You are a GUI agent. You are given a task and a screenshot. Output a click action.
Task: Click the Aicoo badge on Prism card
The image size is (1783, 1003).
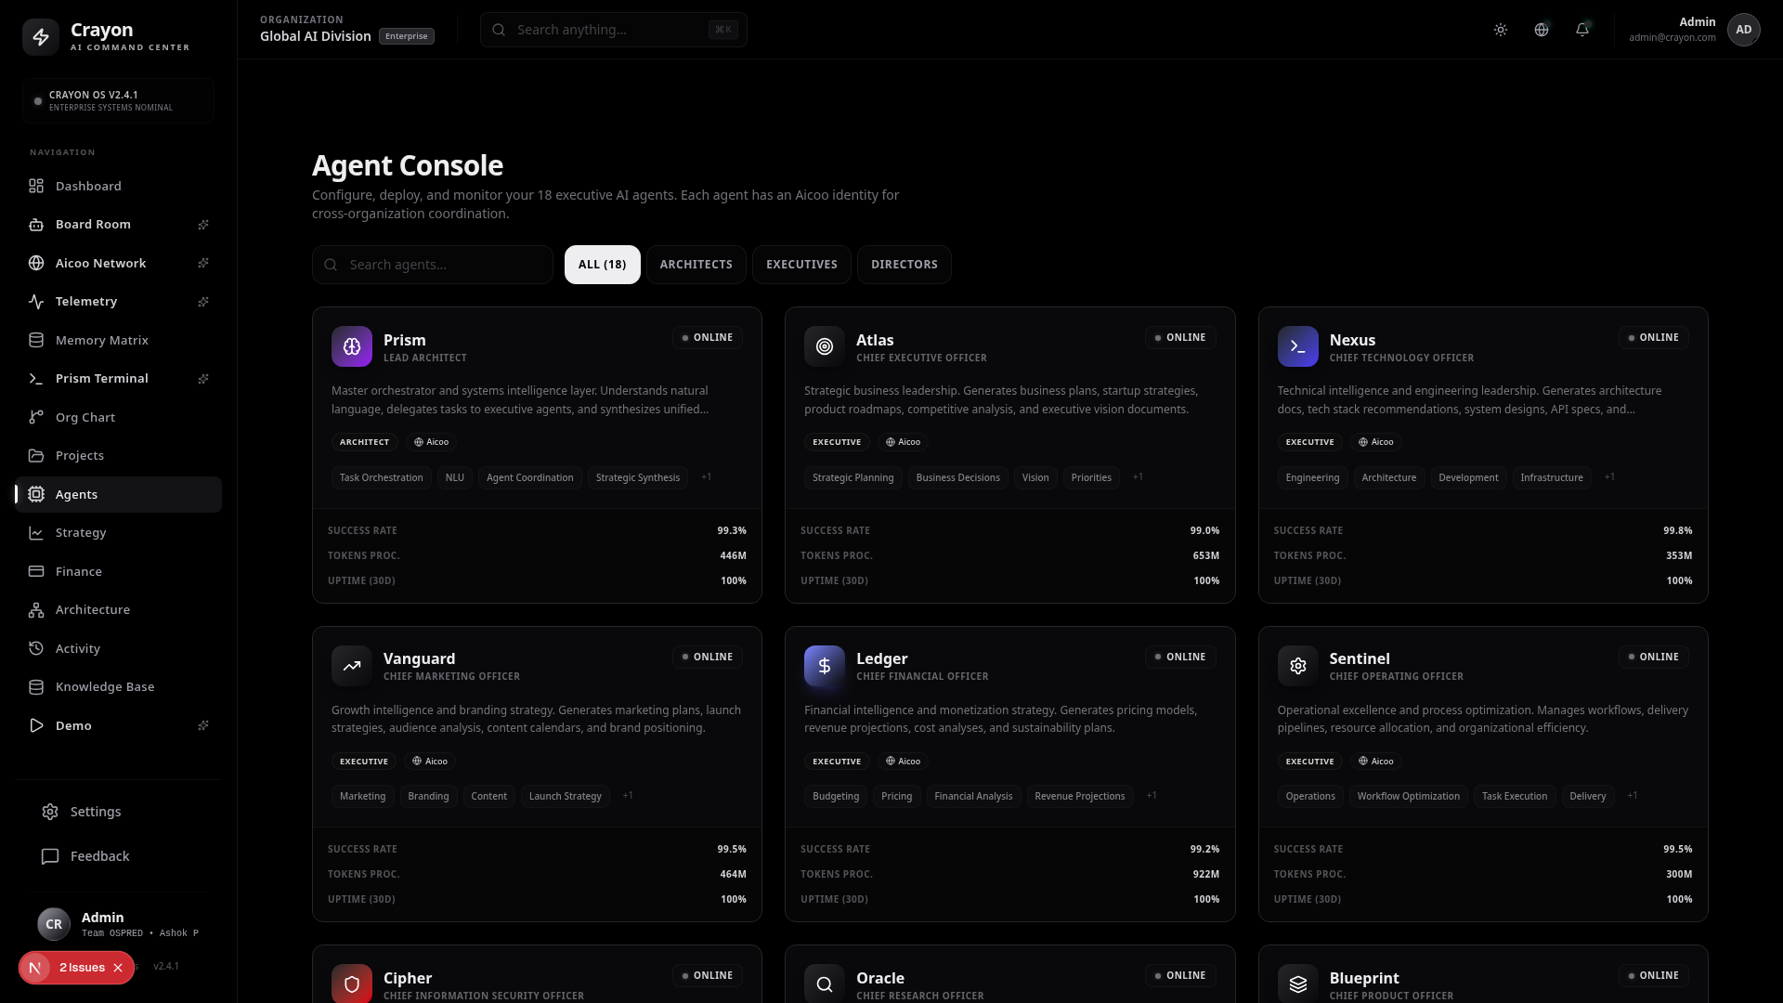coord(431,442)
